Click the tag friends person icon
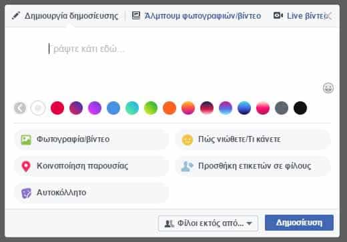347x242 pixels. click(187, 166)
